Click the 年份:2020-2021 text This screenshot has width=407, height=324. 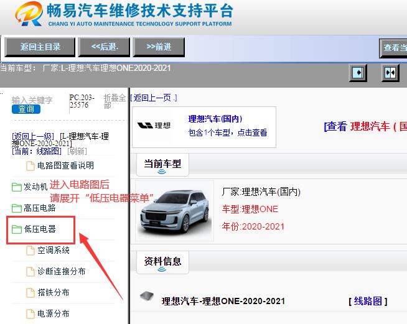(253, 226)
